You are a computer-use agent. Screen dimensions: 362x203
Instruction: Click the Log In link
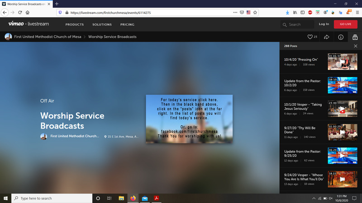pos(324,24)
